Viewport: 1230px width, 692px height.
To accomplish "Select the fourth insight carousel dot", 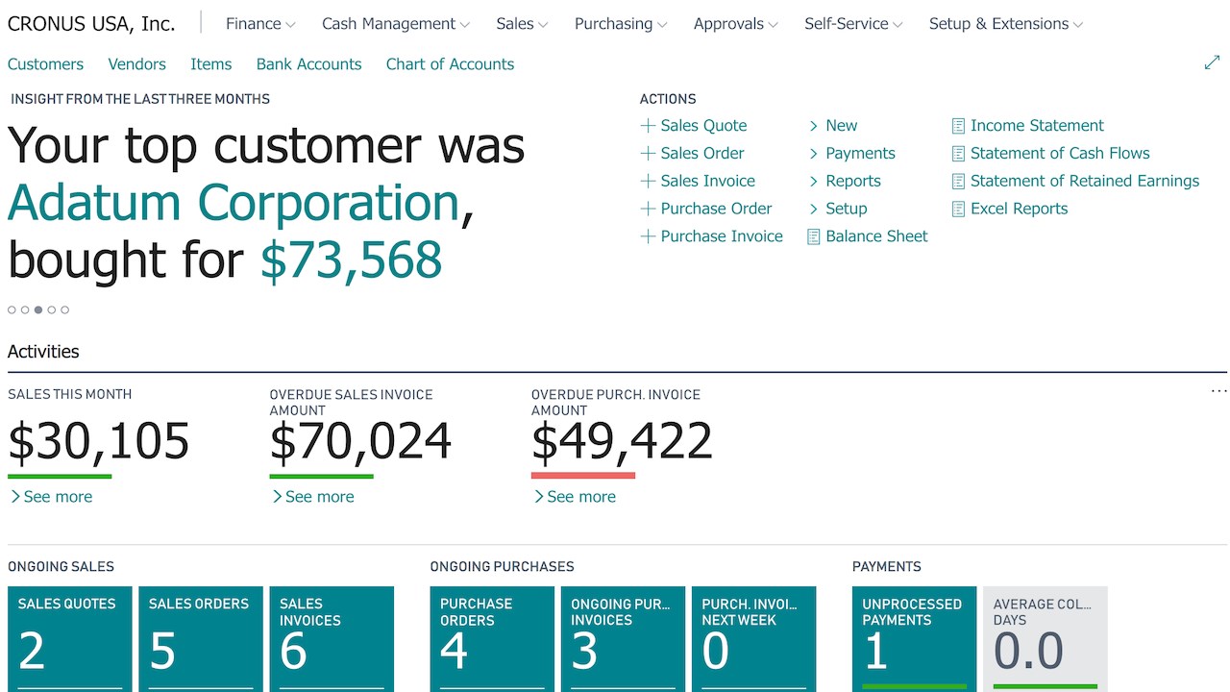I will [52, 309].
